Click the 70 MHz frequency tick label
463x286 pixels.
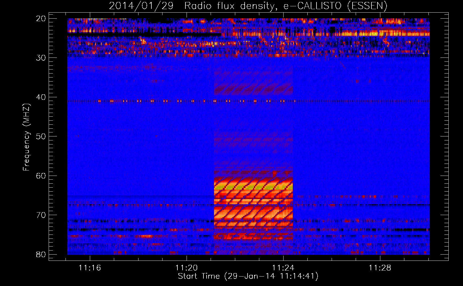pyautogui.click(x=41, y=215)
